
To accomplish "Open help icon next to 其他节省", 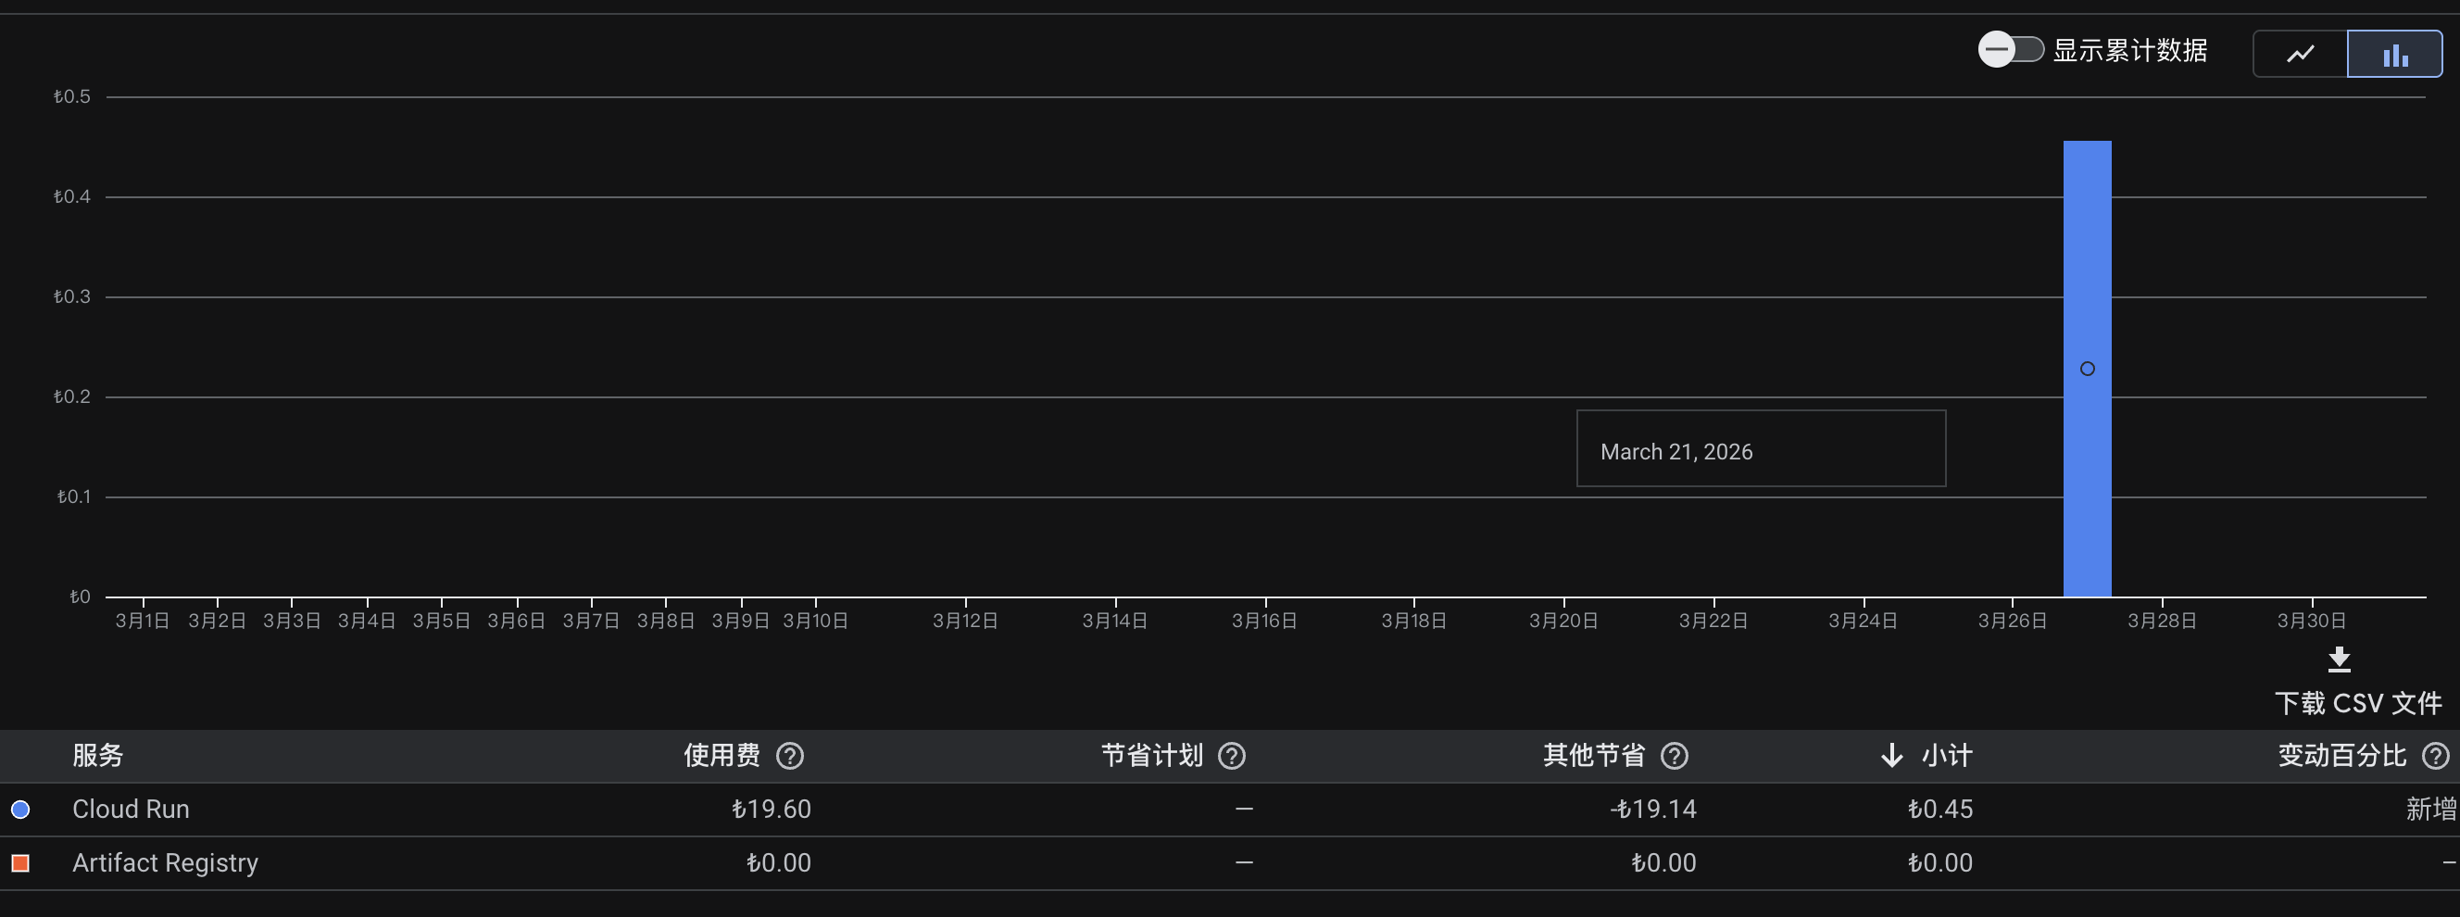I will 1674,757.
